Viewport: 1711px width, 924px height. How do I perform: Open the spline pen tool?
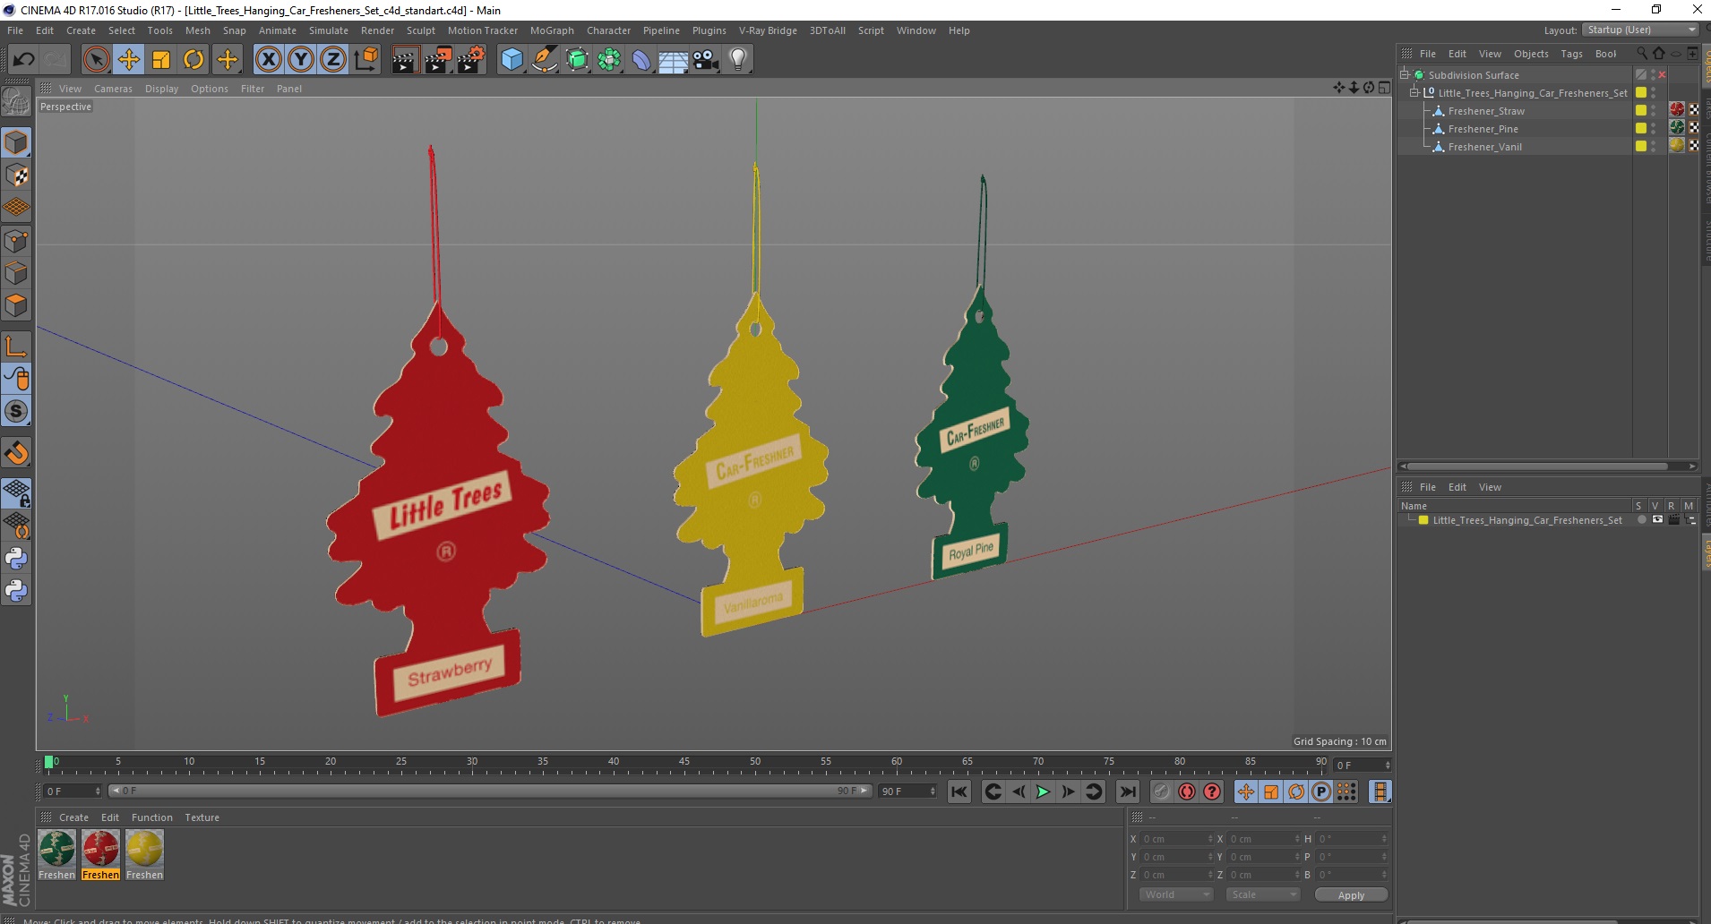544,60
